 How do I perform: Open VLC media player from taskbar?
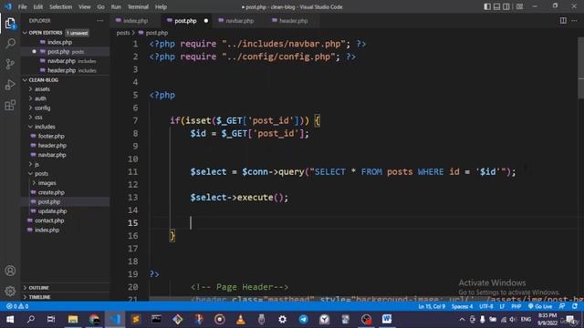(241, 319)
